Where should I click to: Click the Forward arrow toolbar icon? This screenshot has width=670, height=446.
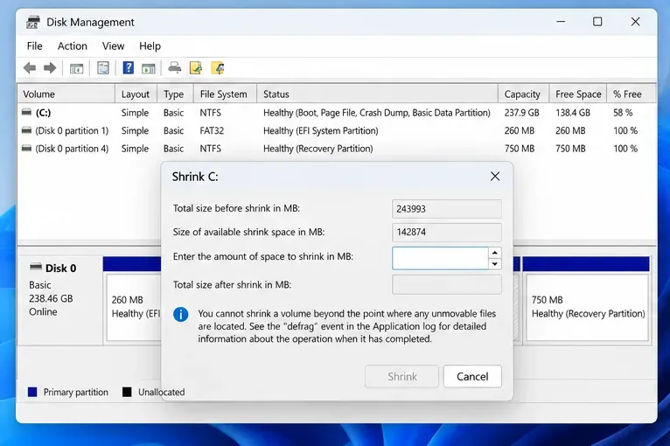pos(50,68)
